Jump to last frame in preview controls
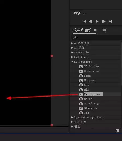122x141 pixels. pos(110,22)
